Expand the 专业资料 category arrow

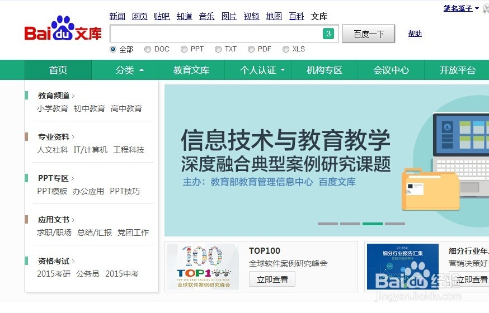click(x=73, y=137)
